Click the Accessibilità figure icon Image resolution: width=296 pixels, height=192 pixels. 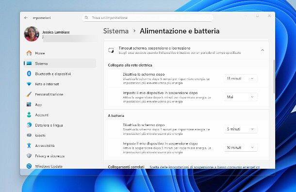tap(29, 145)
